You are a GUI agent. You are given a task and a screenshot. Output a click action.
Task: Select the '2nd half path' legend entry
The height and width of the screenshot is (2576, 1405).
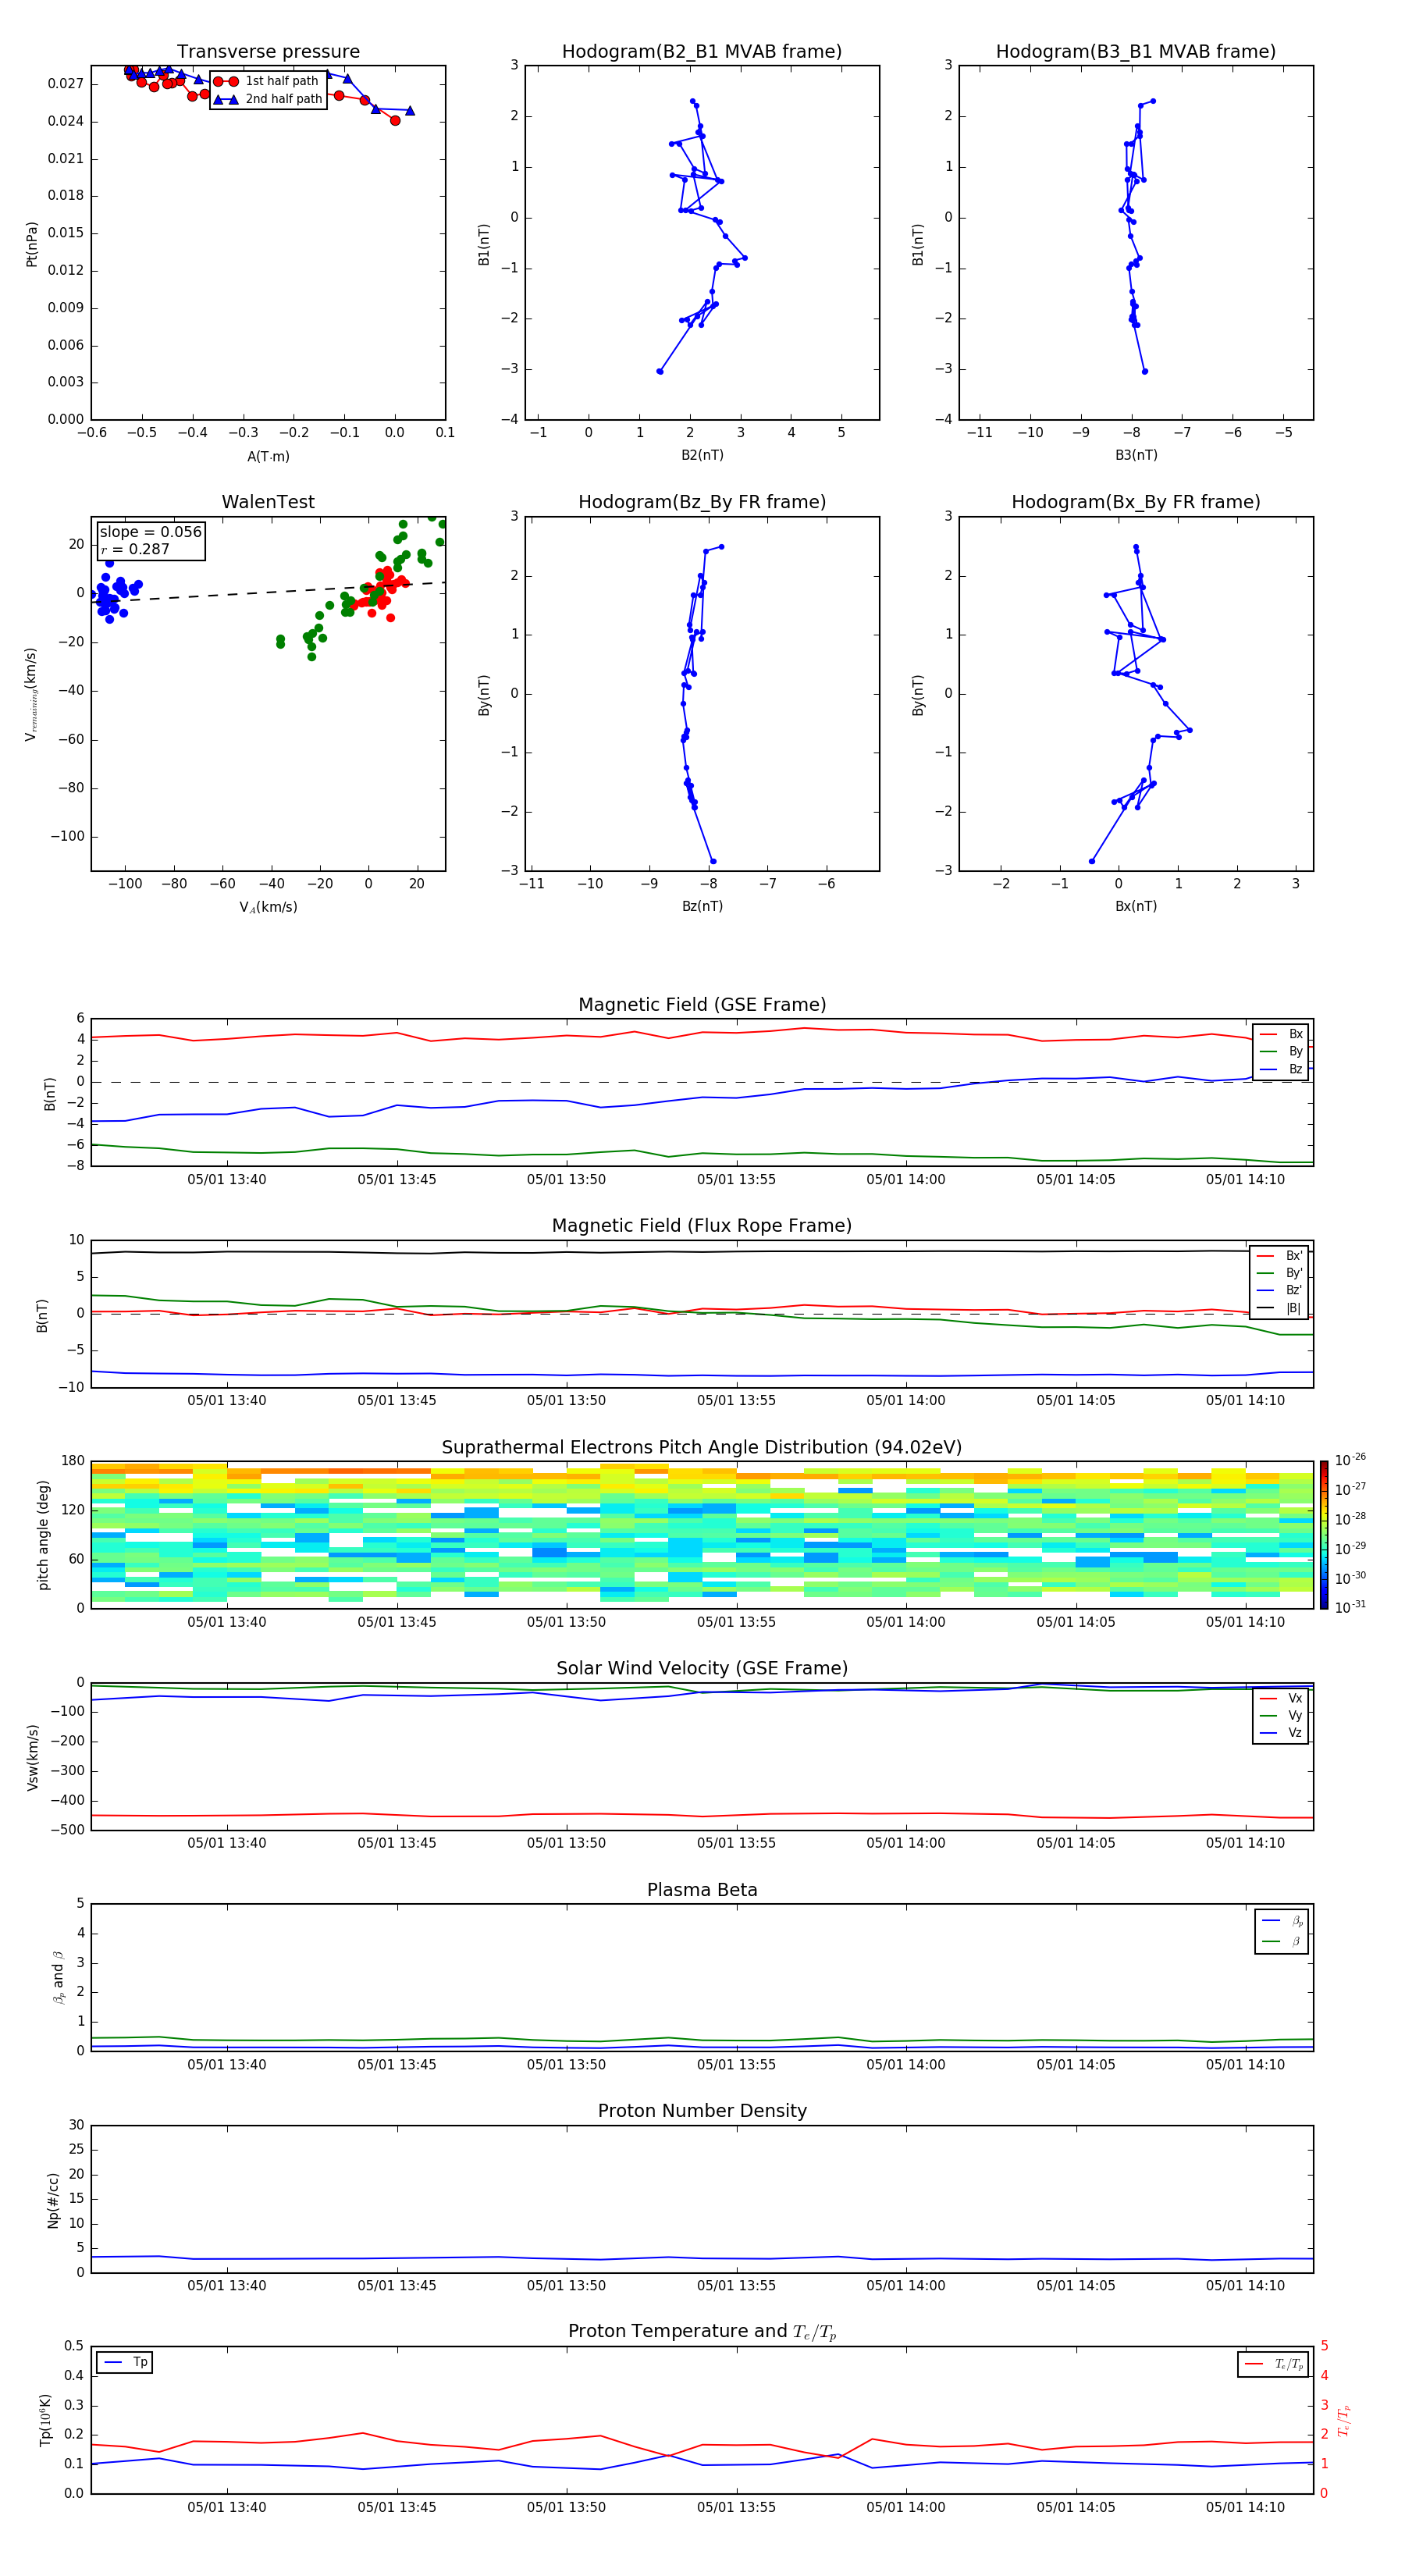(x=267, y=99)
